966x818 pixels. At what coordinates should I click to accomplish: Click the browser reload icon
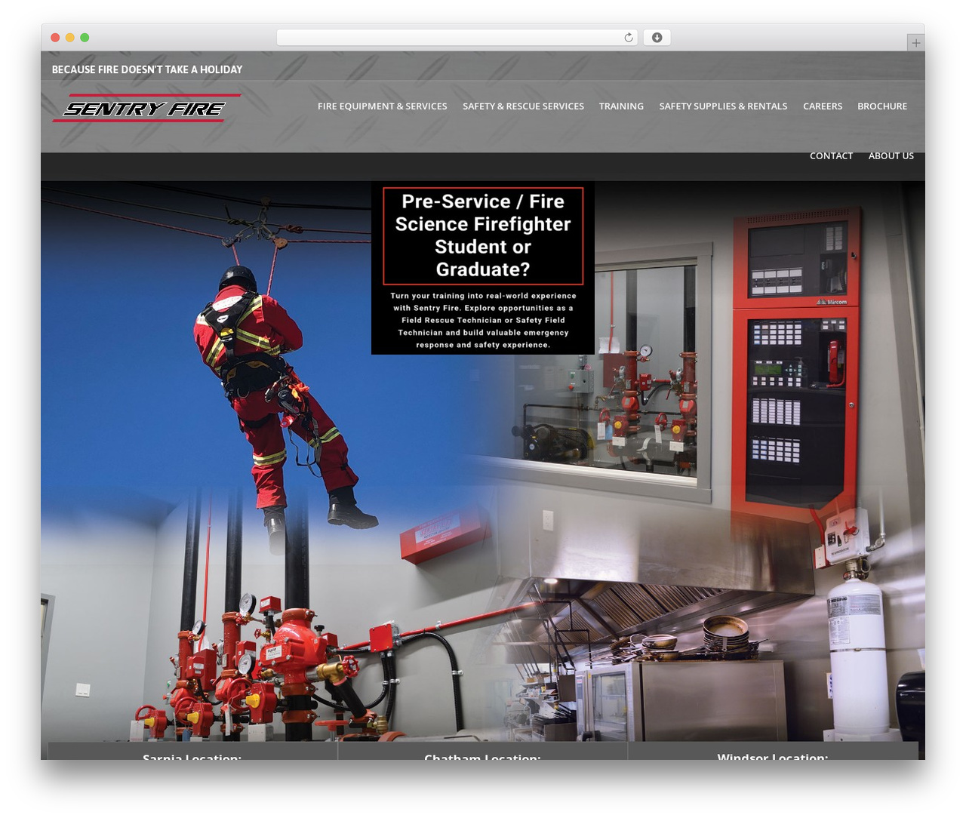[628, 38]
